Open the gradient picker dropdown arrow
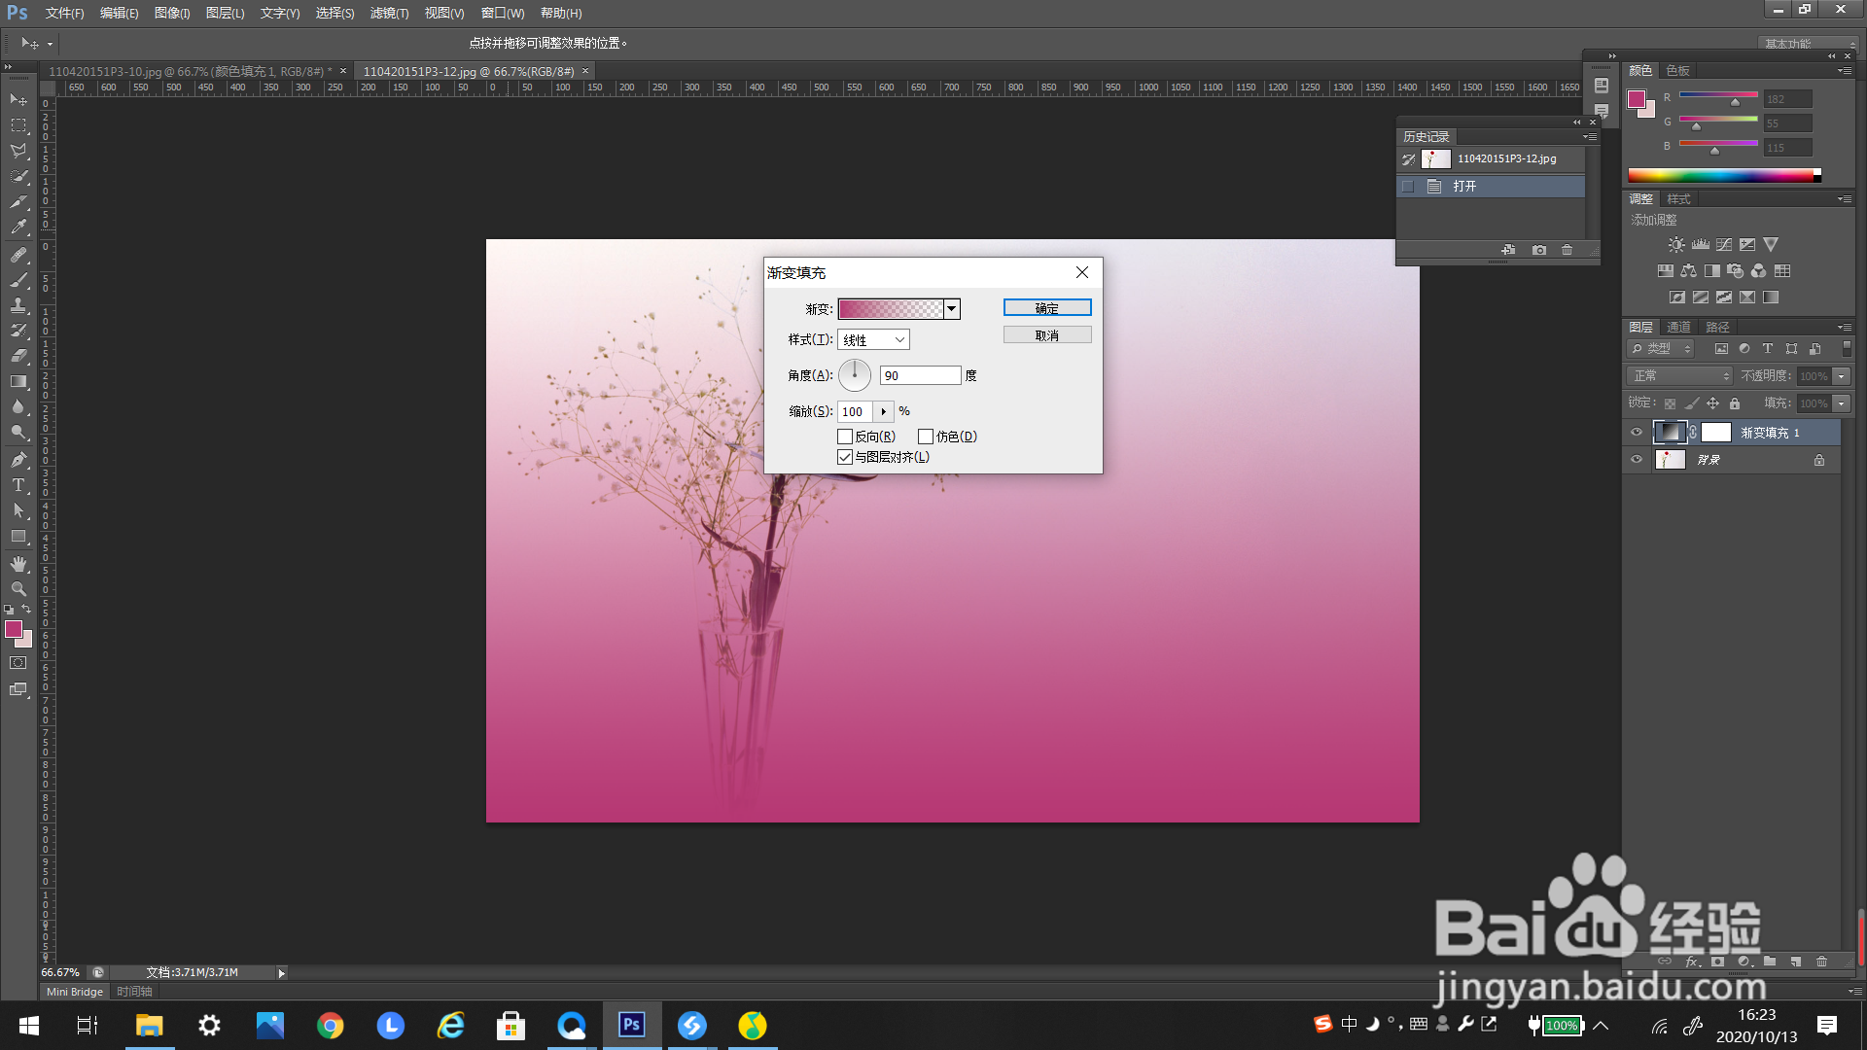Screen dimensions: 1867x1050 point(952,309)
